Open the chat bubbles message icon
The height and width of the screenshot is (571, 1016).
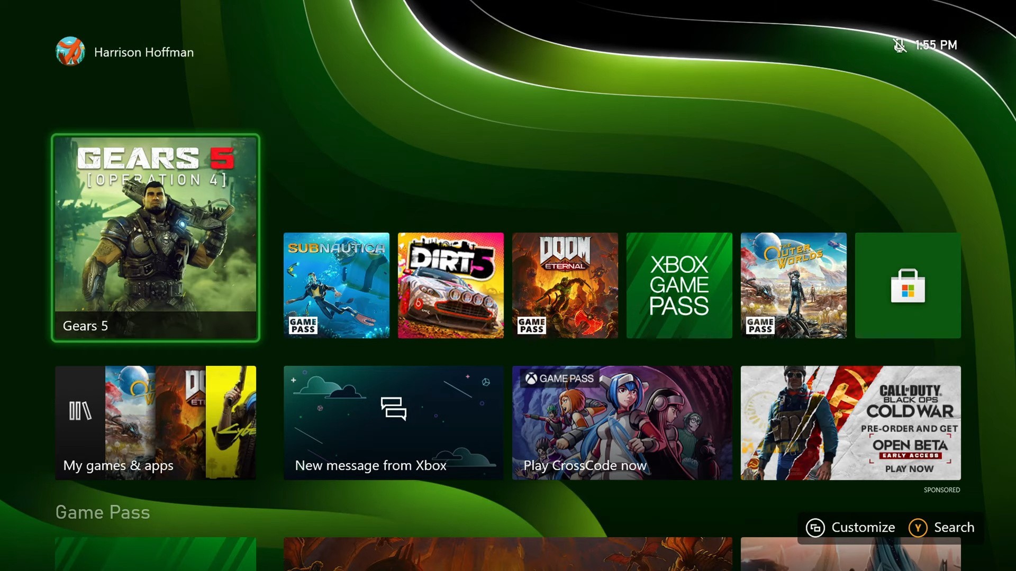pos(393,409)
